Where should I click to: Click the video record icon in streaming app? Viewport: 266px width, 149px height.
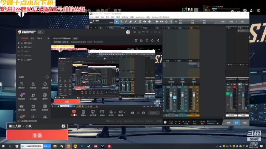[x=133, y=113]
